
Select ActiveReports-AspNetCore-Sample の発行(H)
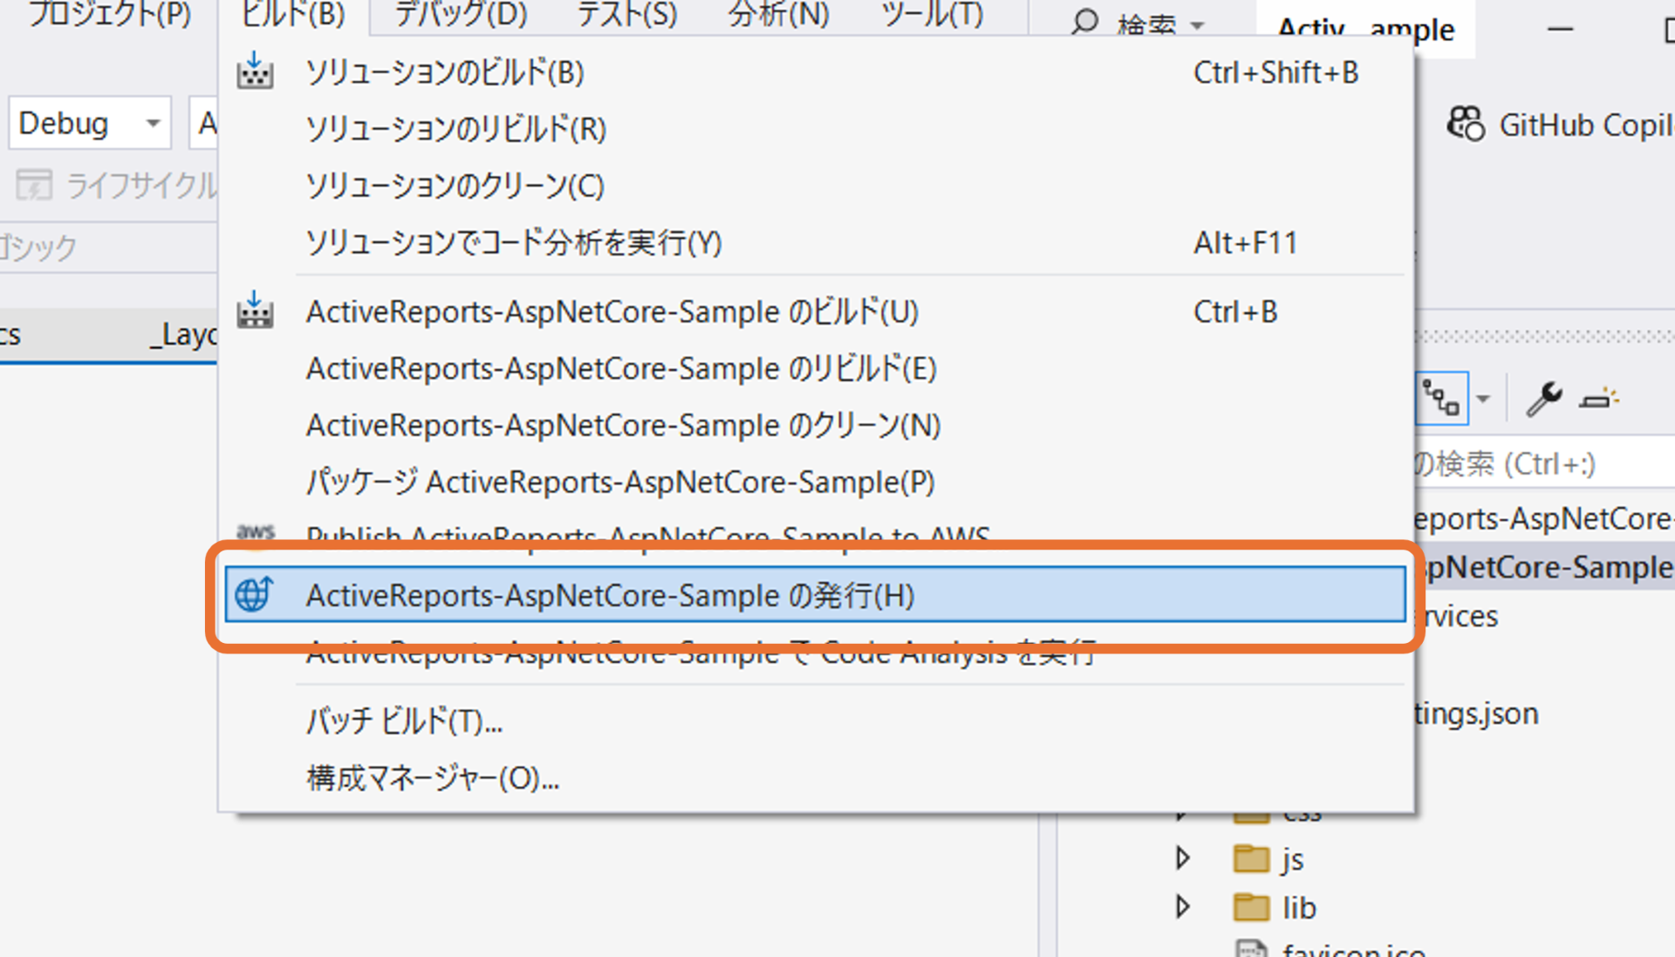[816, 595]
